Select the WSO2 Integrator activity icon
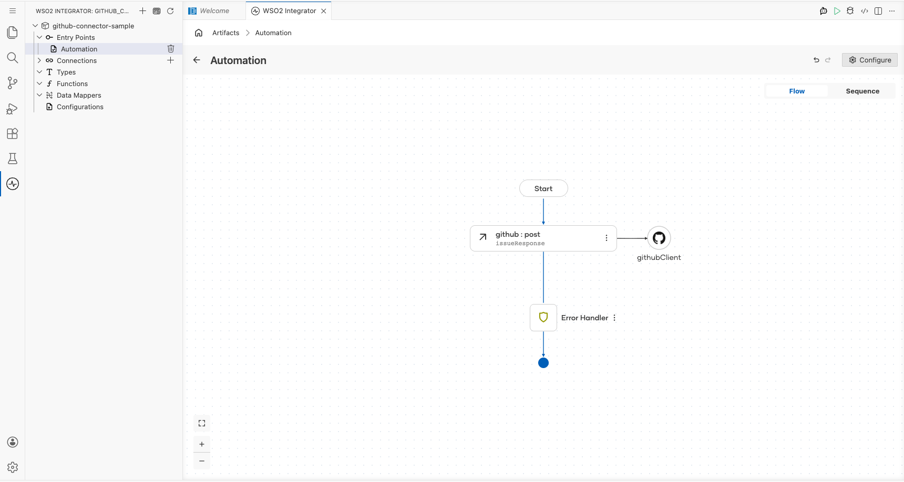904x482 pixels. click(x=13, y=184)
